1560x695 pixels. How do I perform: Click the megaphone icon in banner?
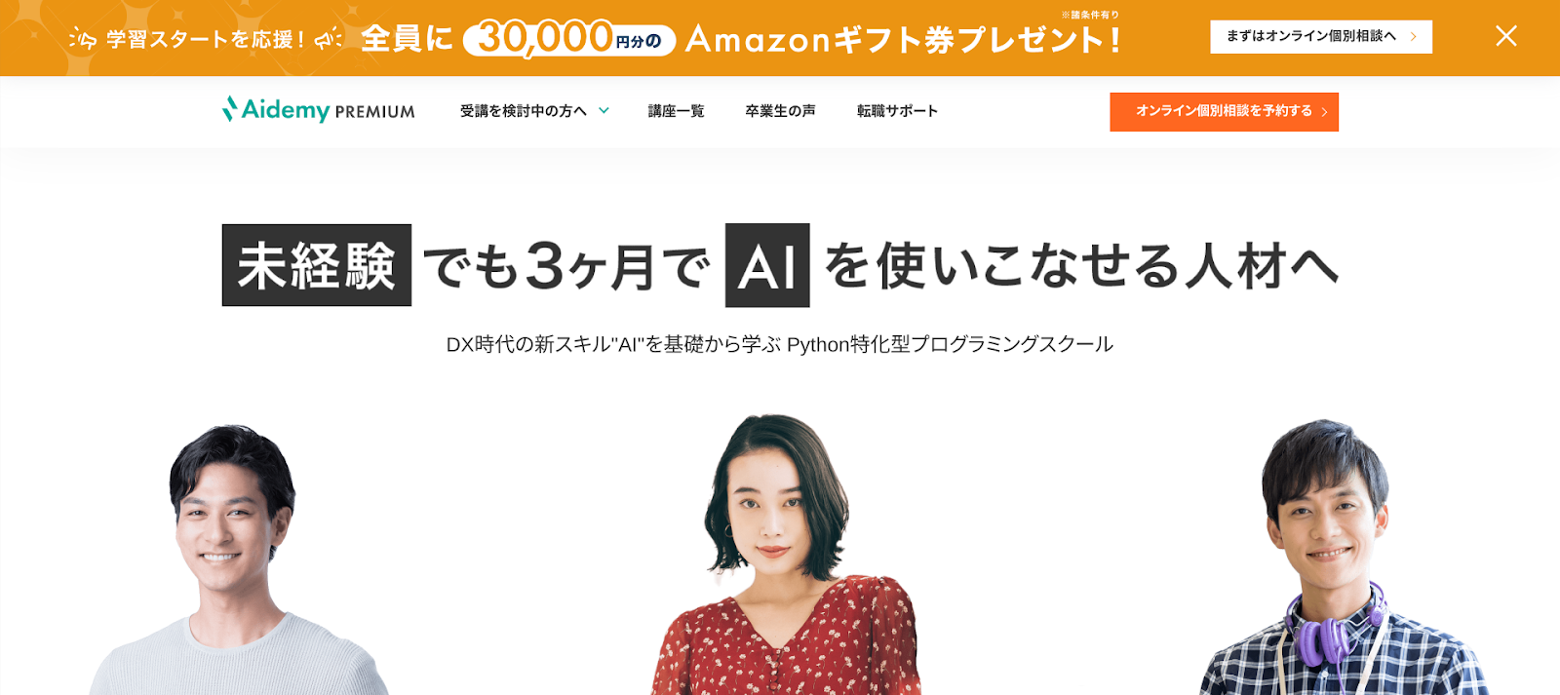pos(328,39)
